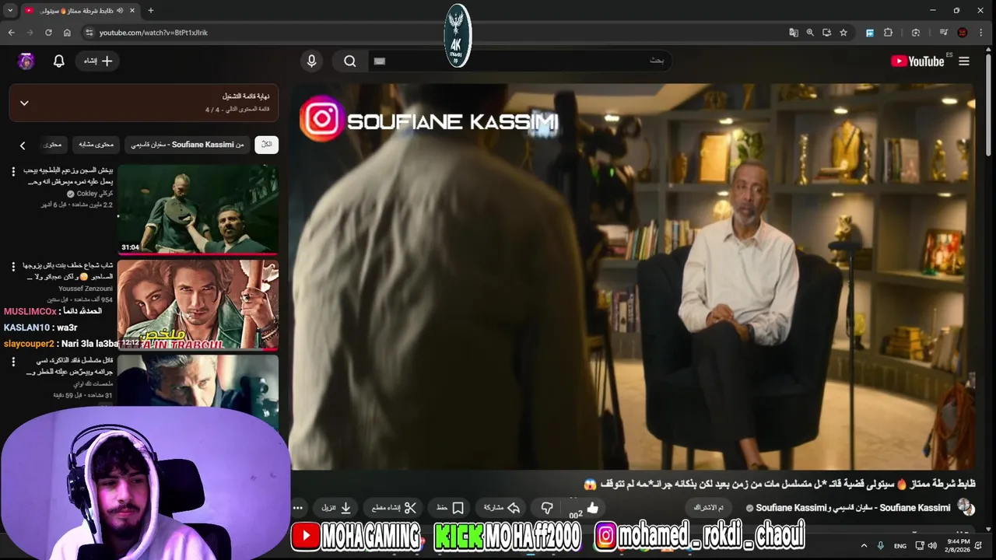This screenshot has width=996, height=560.
Task: Open options menu for the Cokley video
Action: tap(13, 171)
